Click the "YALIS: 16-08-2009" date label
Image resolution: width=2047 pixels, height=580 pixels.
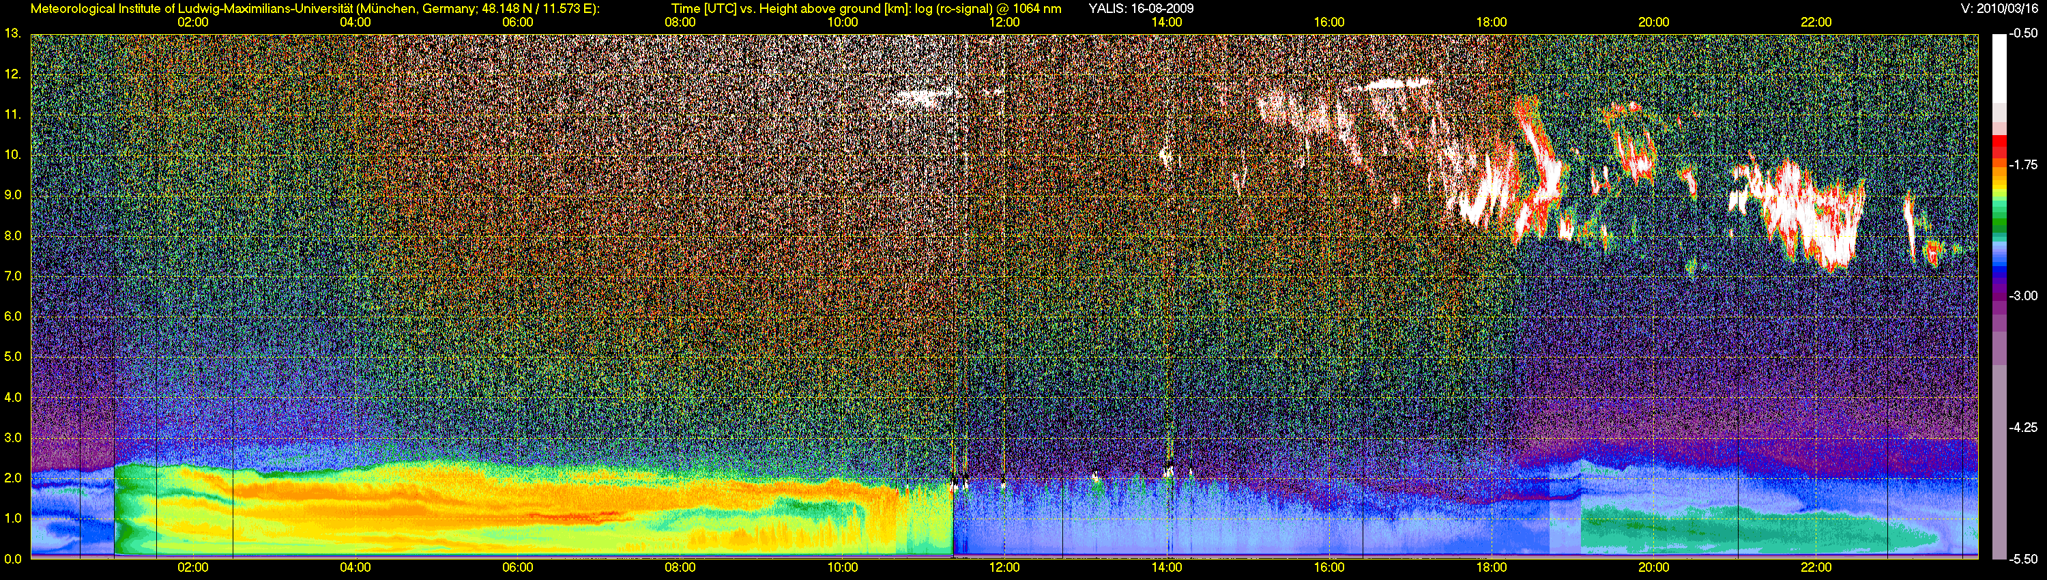tap(1140, 9)
